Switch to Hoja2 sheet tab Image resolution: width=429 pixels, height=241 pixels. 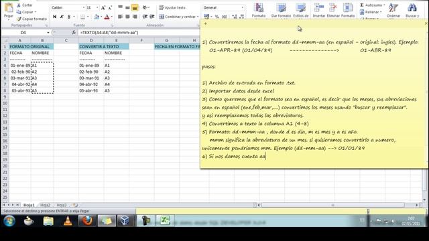click(x=45, y=205)
